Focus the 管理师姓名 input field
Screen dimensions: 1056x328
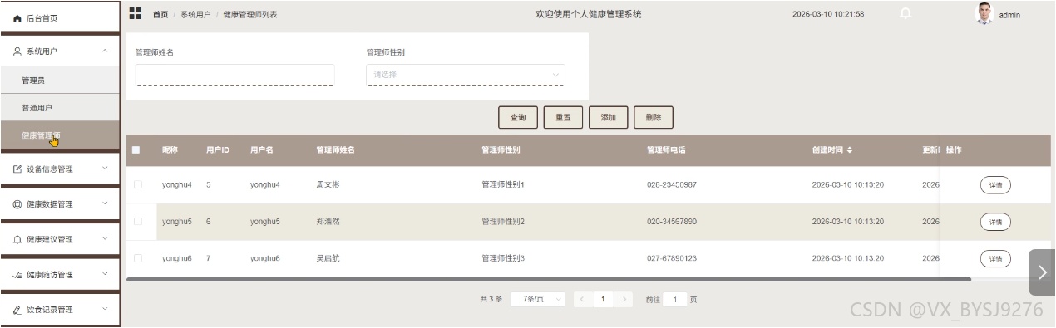click(234, 75)
